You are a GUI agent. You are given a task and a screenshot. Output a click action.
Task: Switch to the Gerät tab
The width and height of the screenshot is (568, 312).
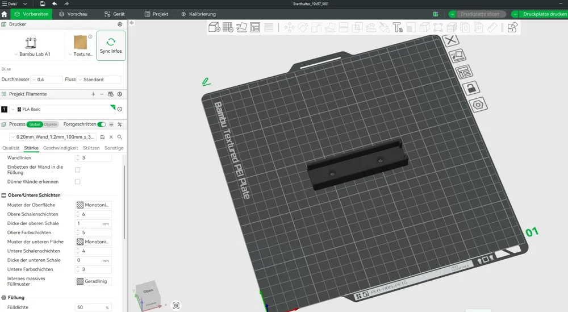pyautogui.click(x=115, y=14)
